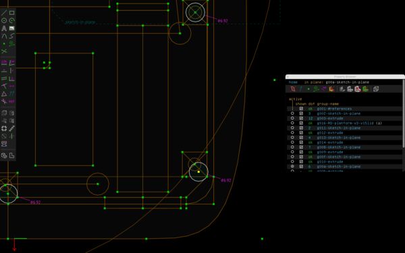Viewport: 405px width, 253px height.
Task: Toggle normals display in Property Browser
Action: [x=300, y=89]
